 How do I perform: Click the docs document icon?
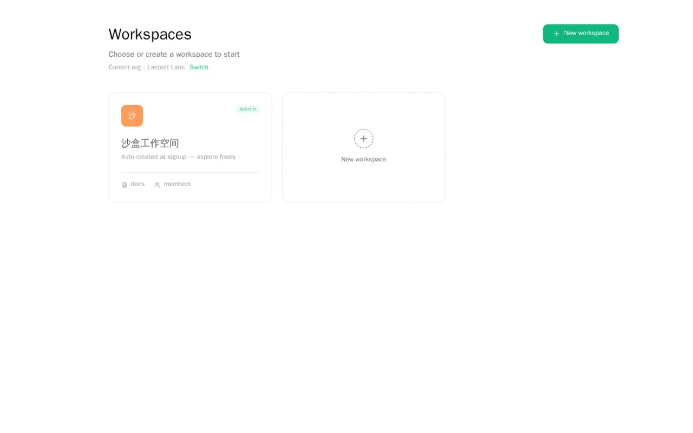click(x=125, y=185)
